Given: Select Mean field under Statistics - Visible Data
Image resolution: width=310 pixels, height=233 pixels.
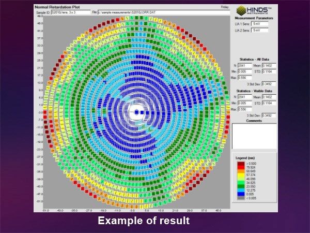Looking at the screenshot, I should click(x=269, y=96).
